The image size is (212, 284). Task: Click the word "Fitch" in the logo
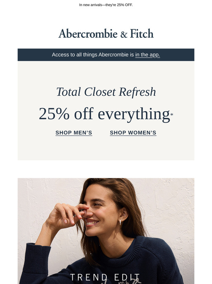142,33
